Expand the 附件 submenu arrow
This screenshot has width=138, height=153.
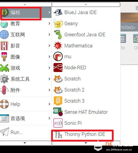(49, 90)
